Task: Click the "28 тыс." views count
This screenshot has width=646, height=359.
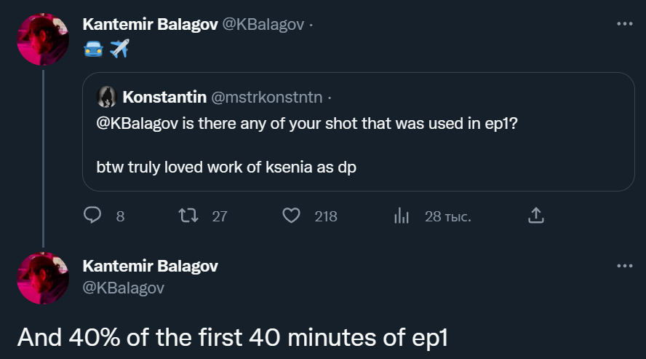Action: click(447, 216)
